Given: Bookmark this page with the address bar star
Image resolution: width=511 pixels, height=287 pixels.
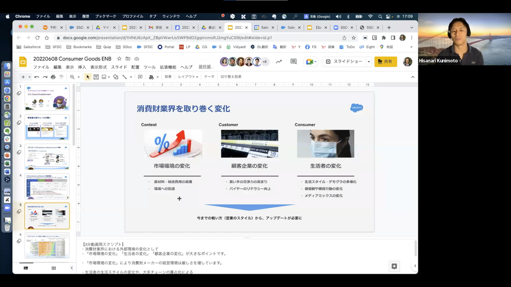Looking at the screenshot, I should 353,38.
